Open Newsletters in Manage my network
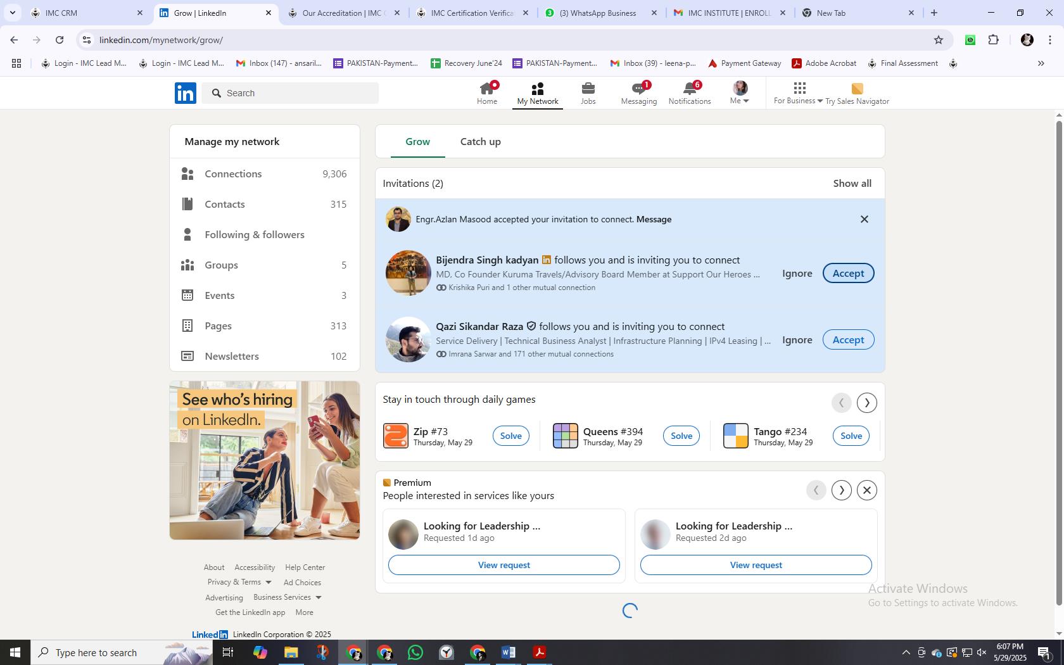Viewport: 1064px width, 665px height. tap(265, 356)
